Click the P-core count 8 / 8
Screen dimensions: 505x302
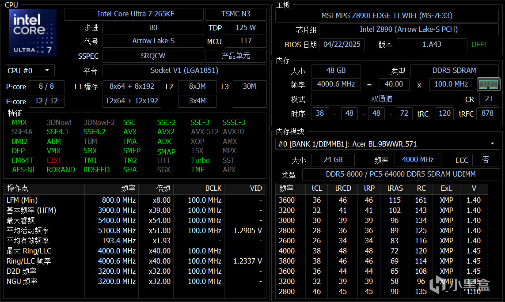point(46,87)
